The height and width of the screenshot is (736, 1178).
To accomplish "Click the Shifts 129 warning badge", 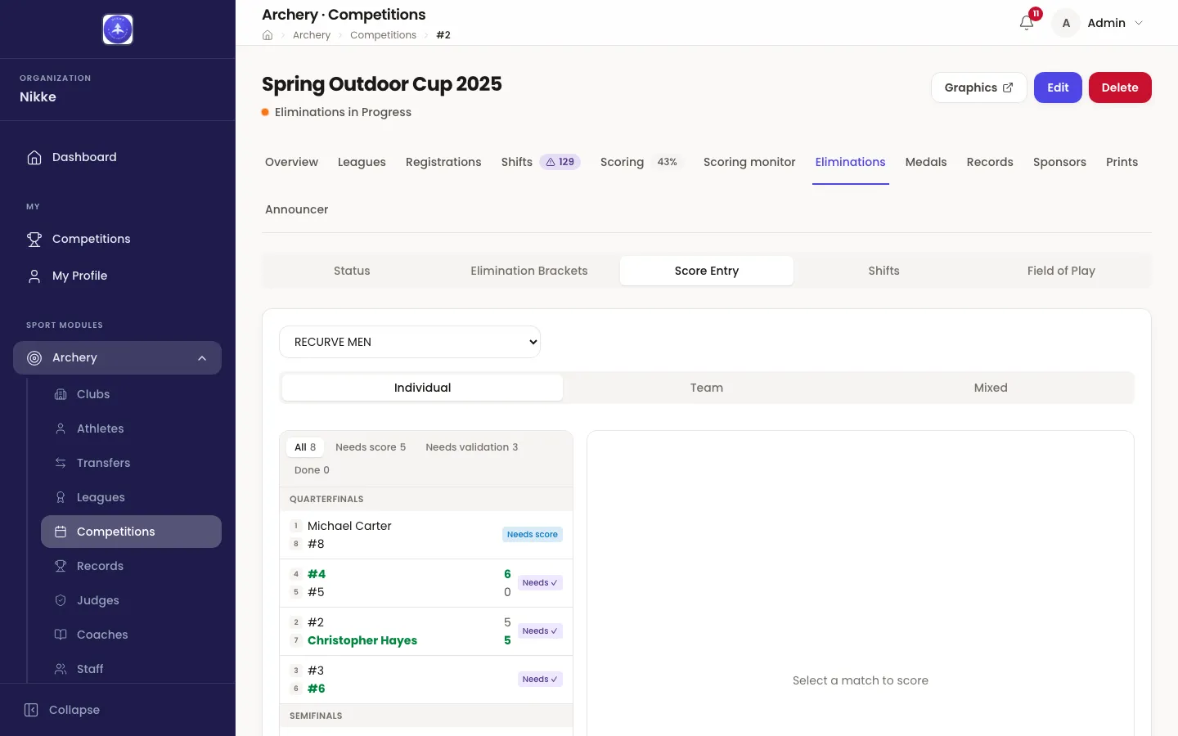I will [x=560, y=162].
